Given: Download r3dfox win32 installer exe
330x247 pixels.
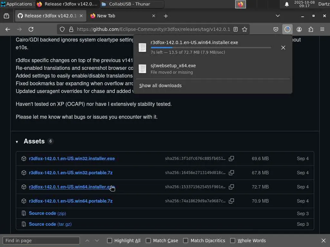Looking at the screenshot, I should 72,159.
